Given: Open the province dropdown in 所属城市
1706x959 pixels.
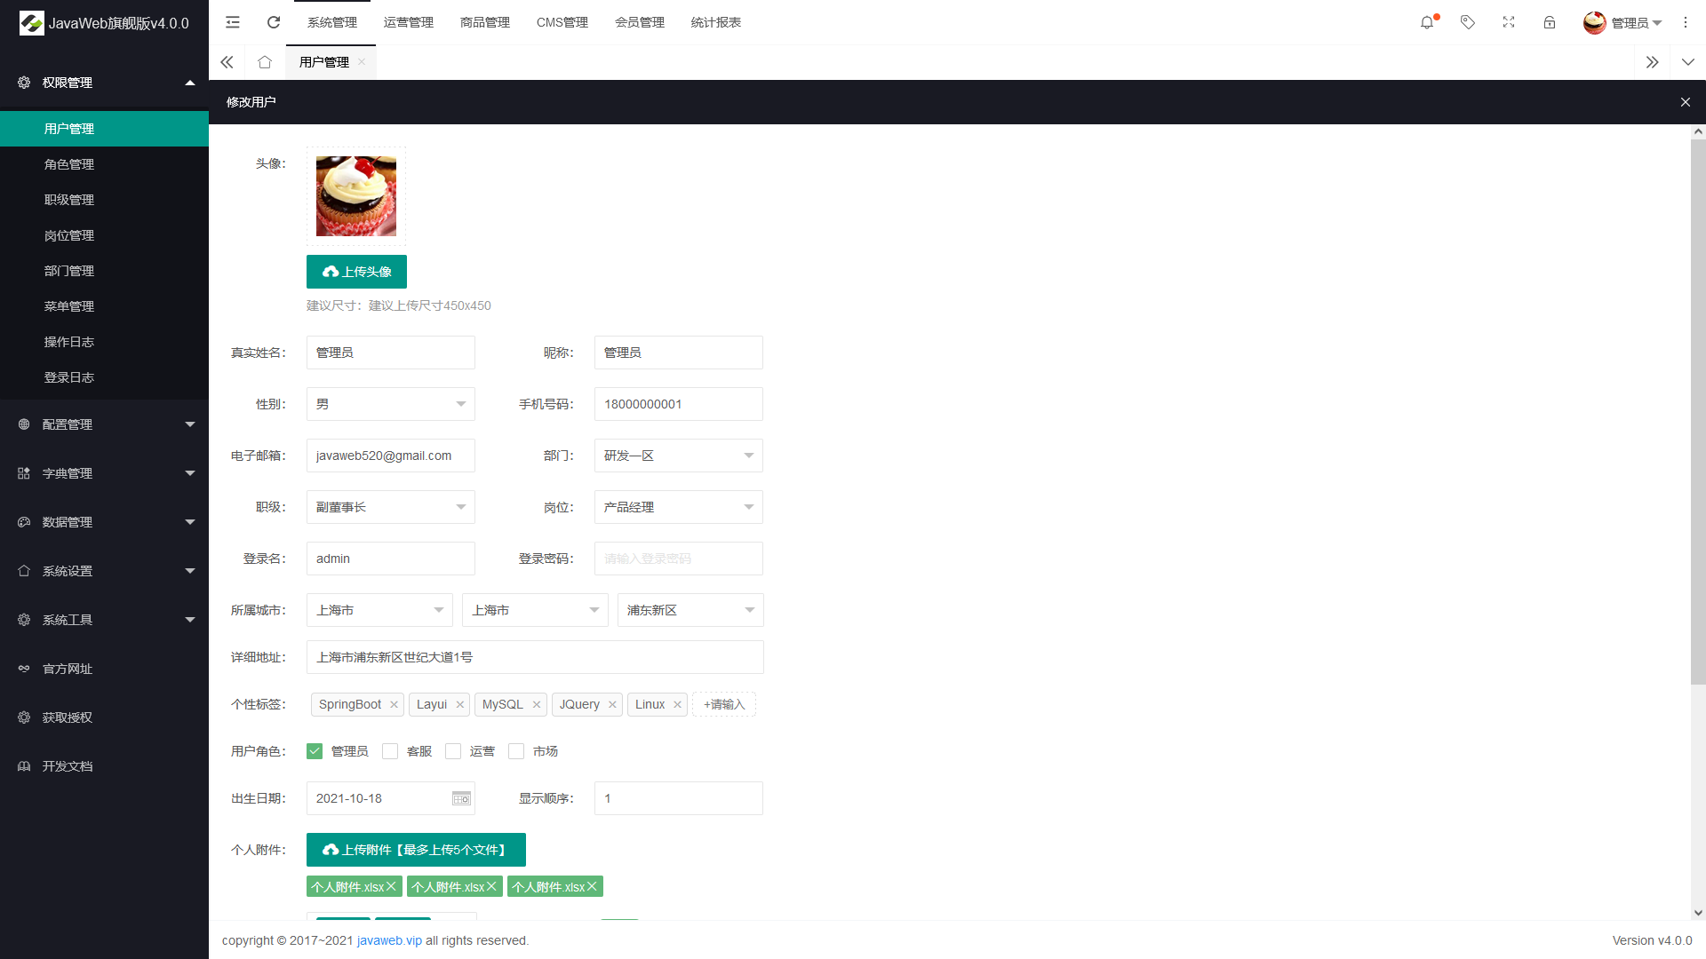Looking at the screenshot, I should pyautogui.click(x=379, y=610).
